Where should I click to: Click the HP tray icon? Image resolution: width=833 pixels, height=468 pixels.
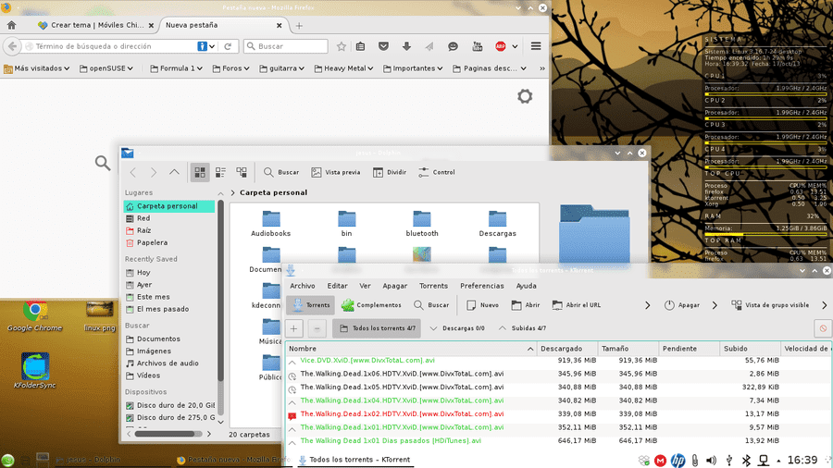pos(678,460)
